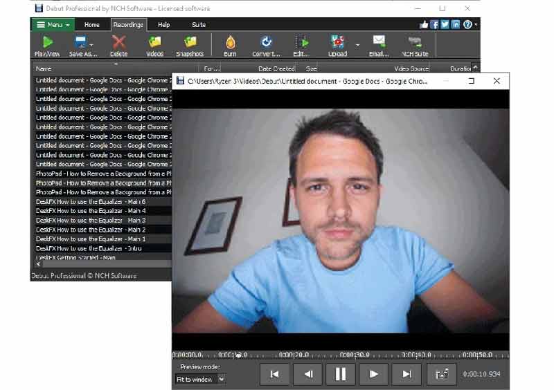Open the Help tab

(164, 25)
